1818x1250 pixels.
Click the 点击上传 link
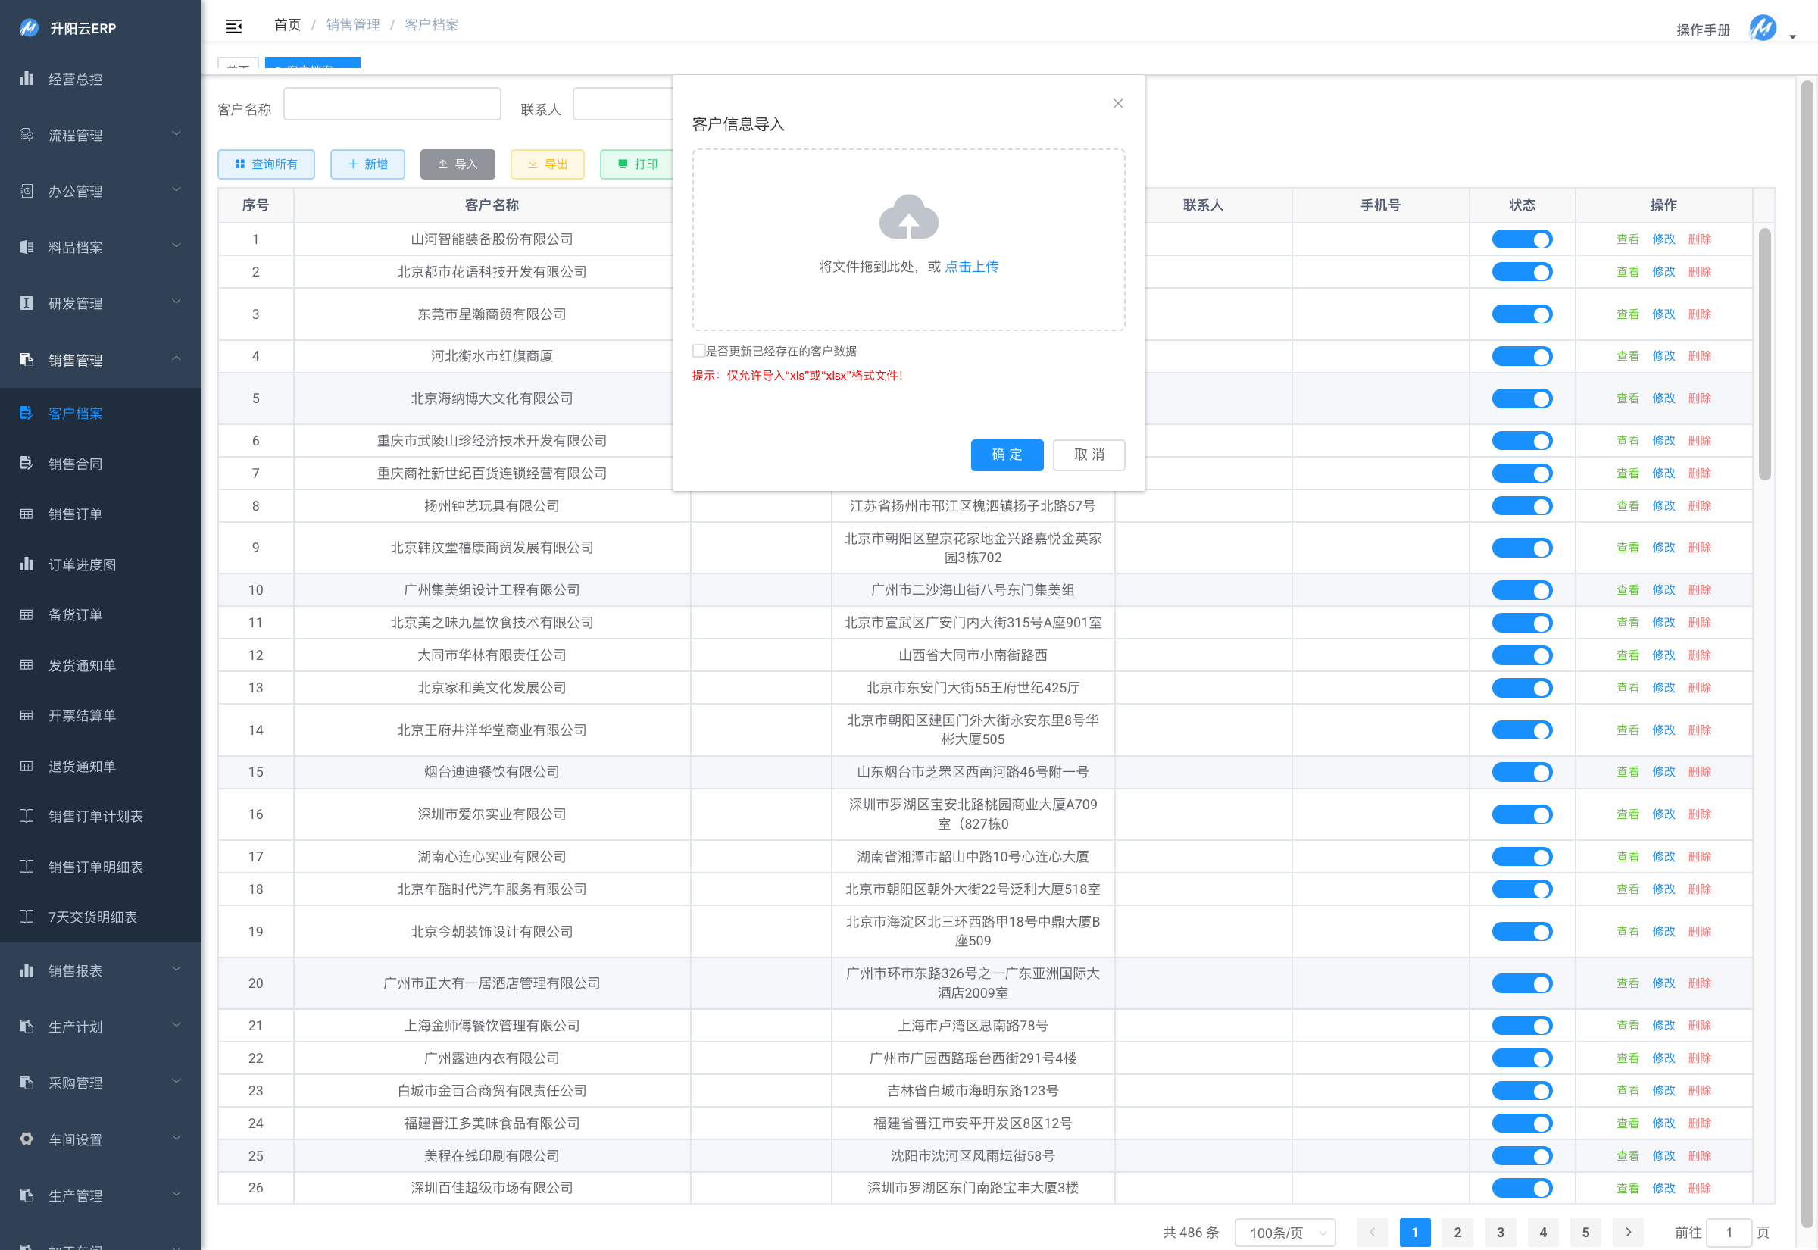971,267
